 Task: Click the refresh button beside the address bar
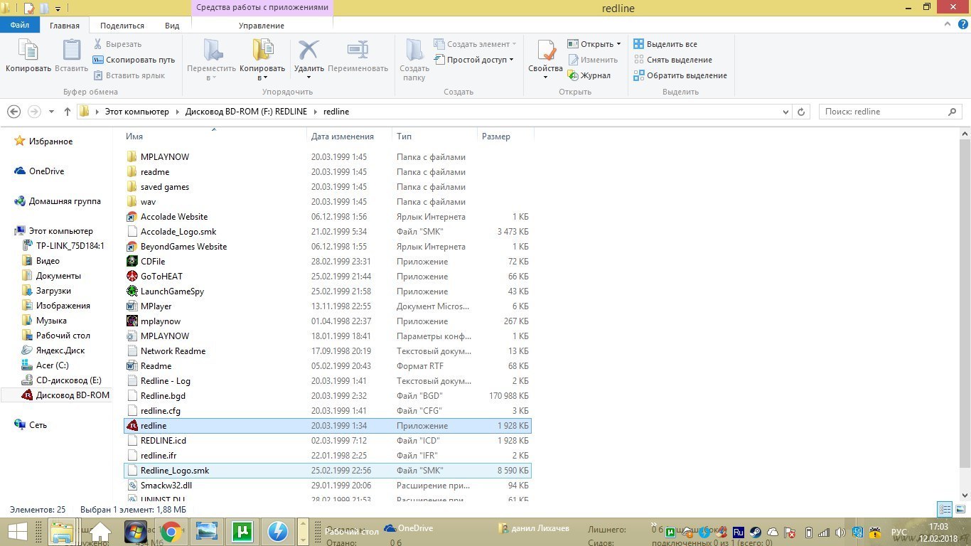pyautogui.click(x=802, y=112)
